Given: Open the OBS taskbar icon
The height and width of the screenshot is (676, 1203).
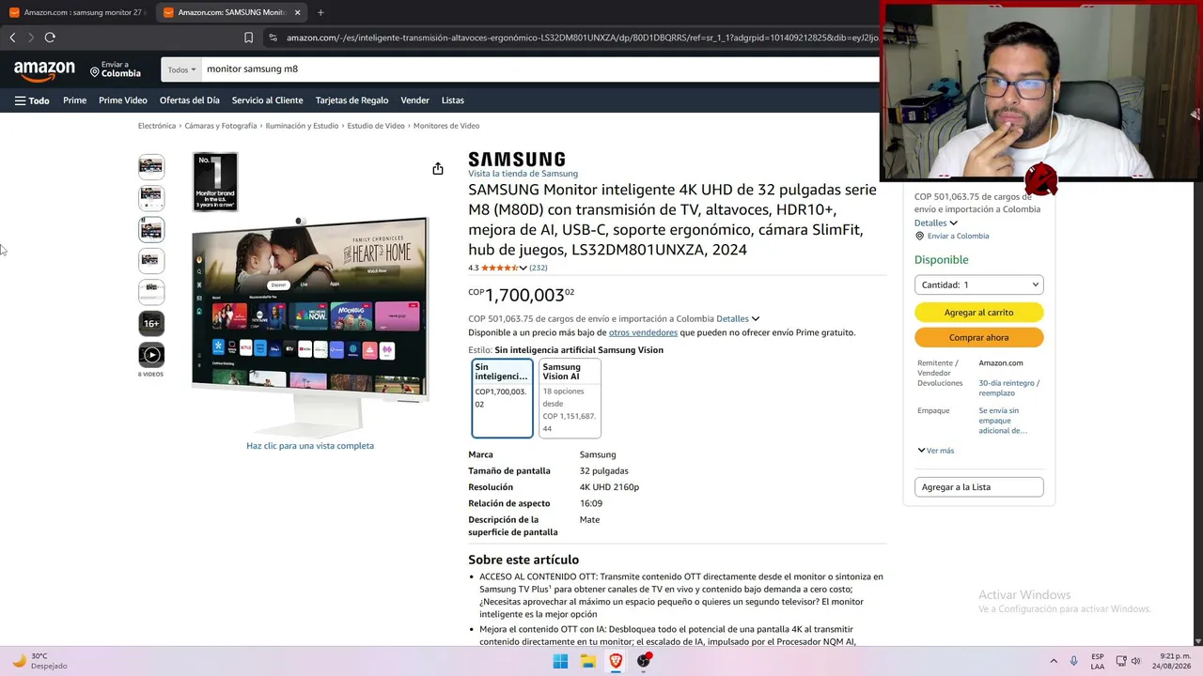Looking at the screenshot, I should pos(644,661).
